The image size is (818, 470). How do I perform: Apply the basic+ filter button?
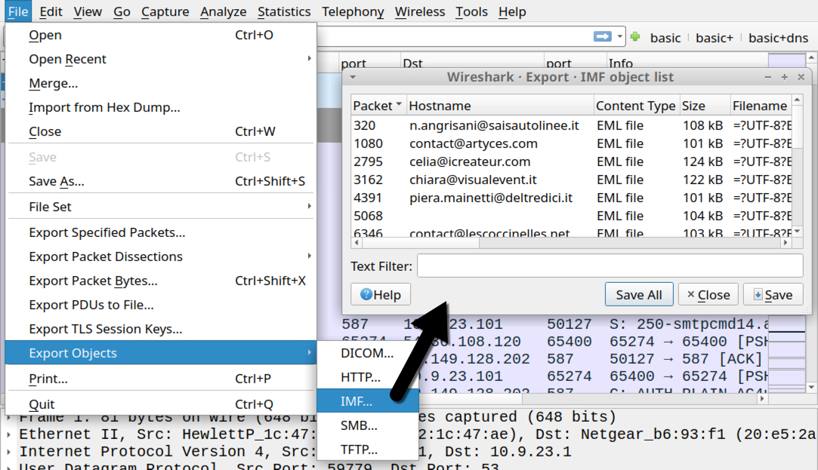715,38
